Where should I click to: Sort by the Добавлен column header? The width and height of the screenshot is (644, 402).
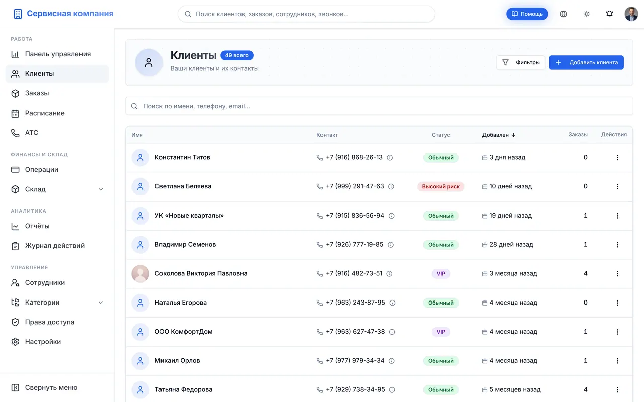point(499,135)
